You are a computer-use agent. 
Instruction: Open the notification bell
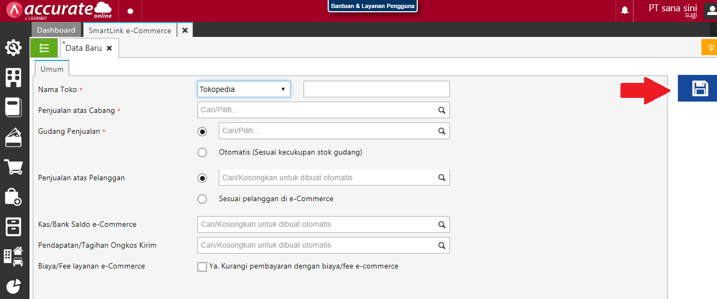pos(625,10)
